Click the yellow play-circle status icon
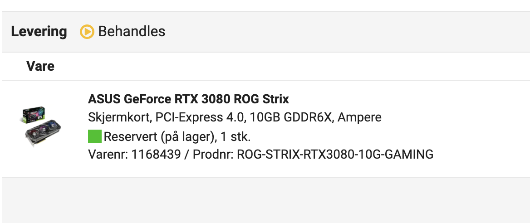 pos(87,32)
